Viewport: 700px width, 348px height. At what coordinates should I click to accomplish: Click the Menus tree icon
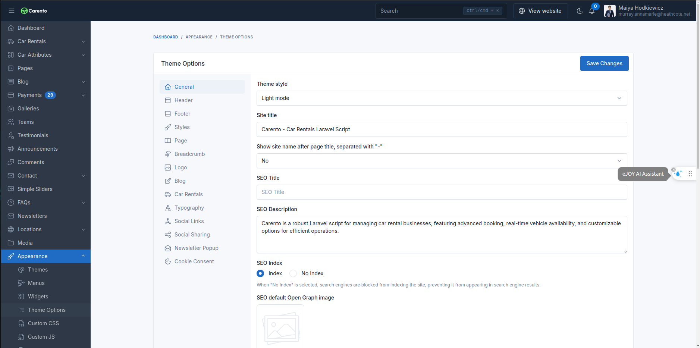21,283
